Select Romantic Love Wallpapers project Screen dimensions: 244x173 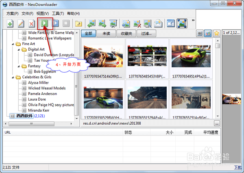[x=50, y=38]
